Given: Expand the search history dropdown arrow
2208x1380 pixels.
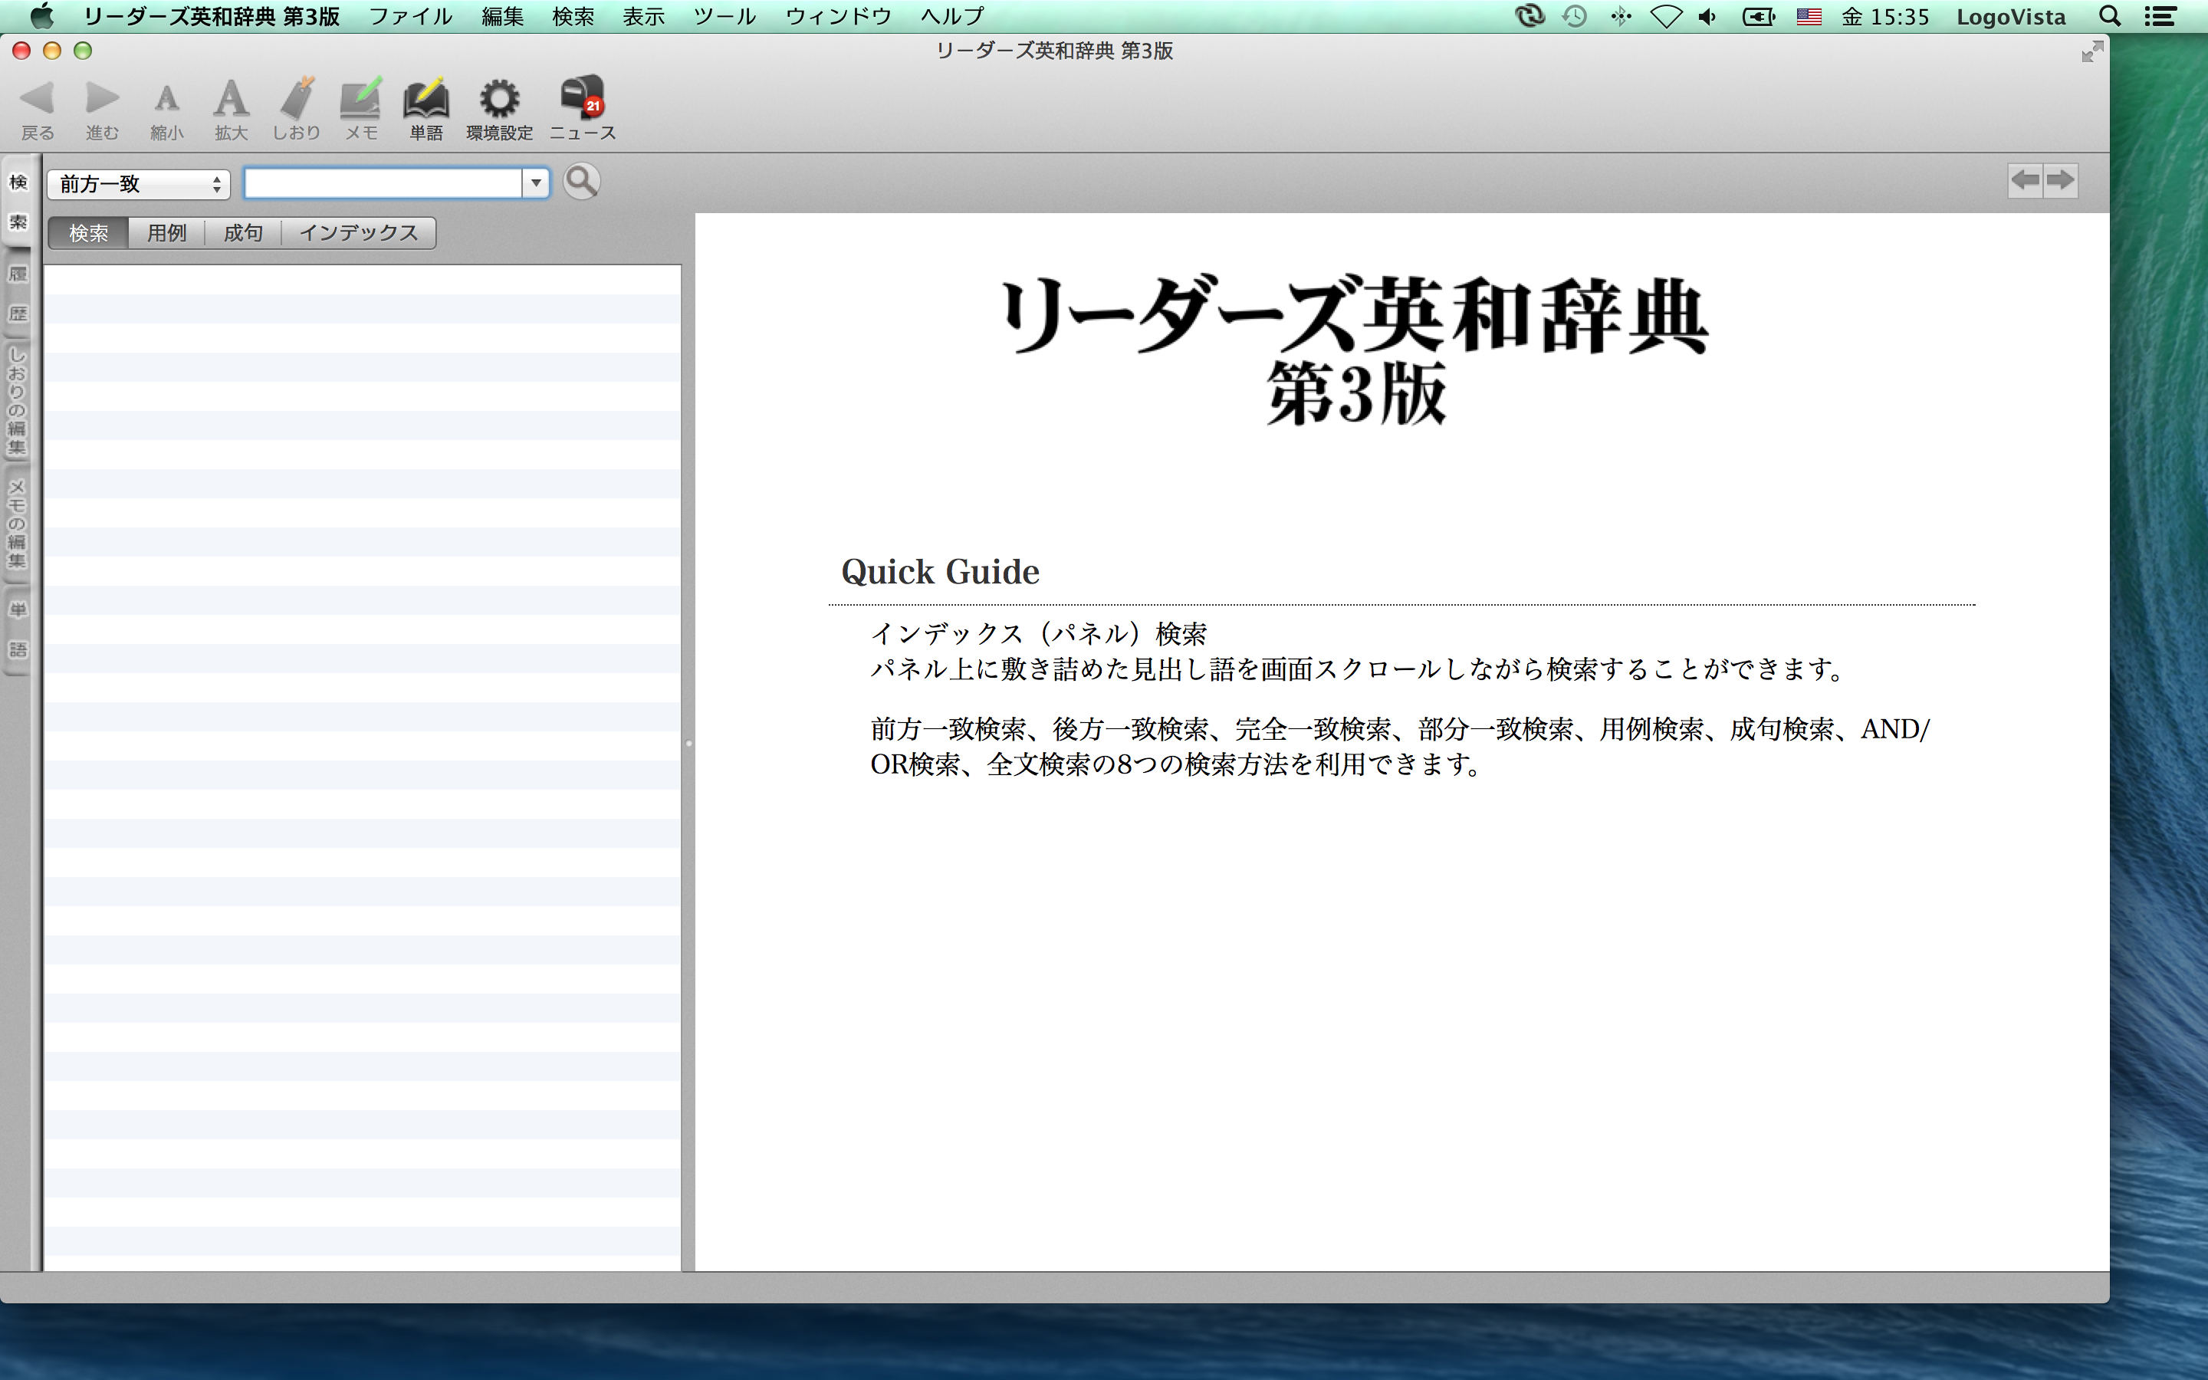Looking at the screenshot, I should point(537,183).
